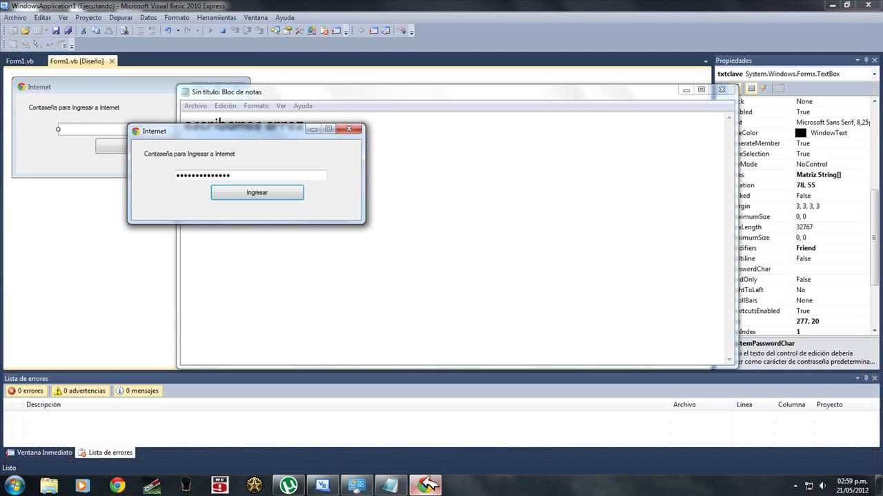Open the document tabs list dropdown
The width and height of the screenshot is (883, 496).
(706, 61)
